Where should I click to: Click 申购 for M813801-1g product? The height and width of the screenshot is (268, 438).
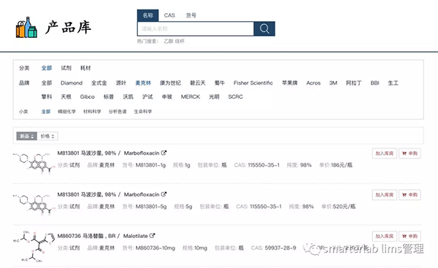point(410,153)
